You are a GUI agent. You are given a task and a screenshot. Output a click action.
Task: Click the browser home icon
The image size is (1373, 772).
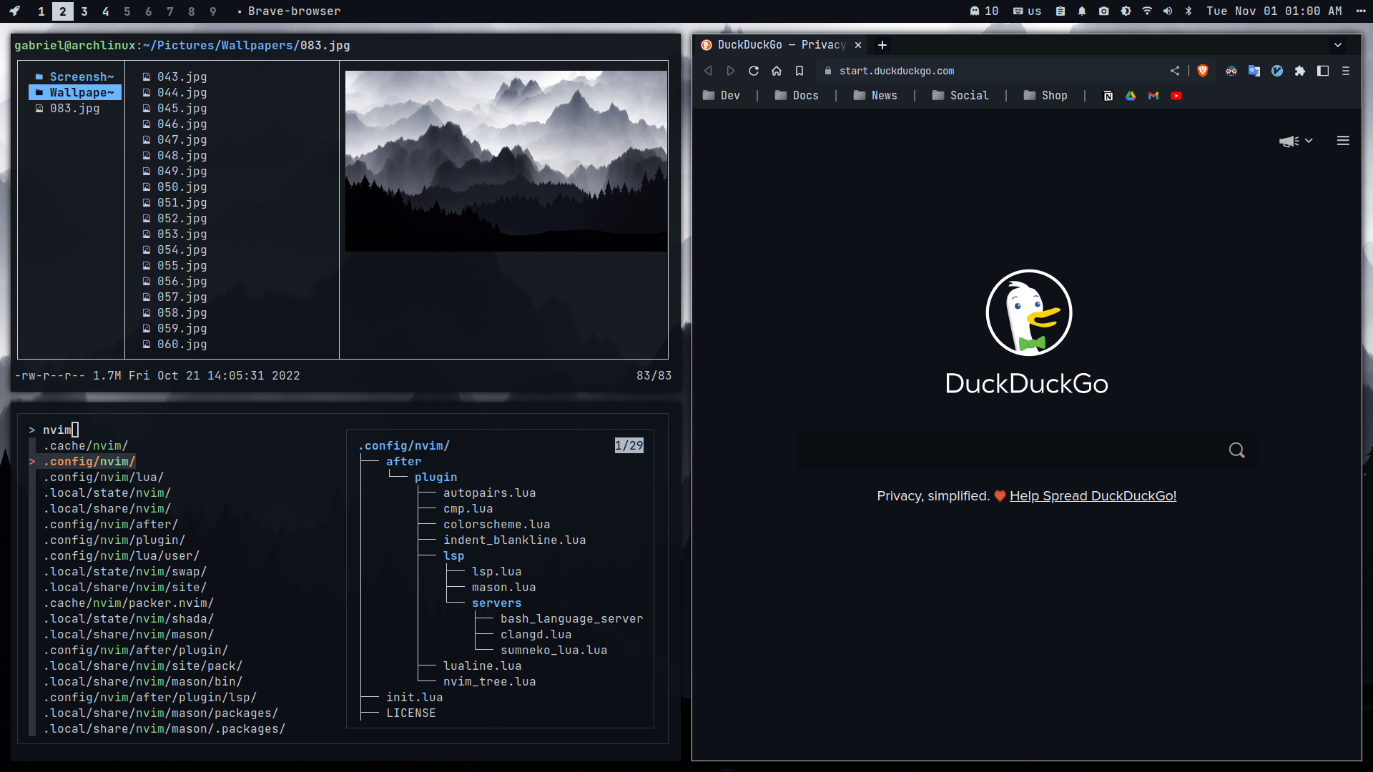777,71
